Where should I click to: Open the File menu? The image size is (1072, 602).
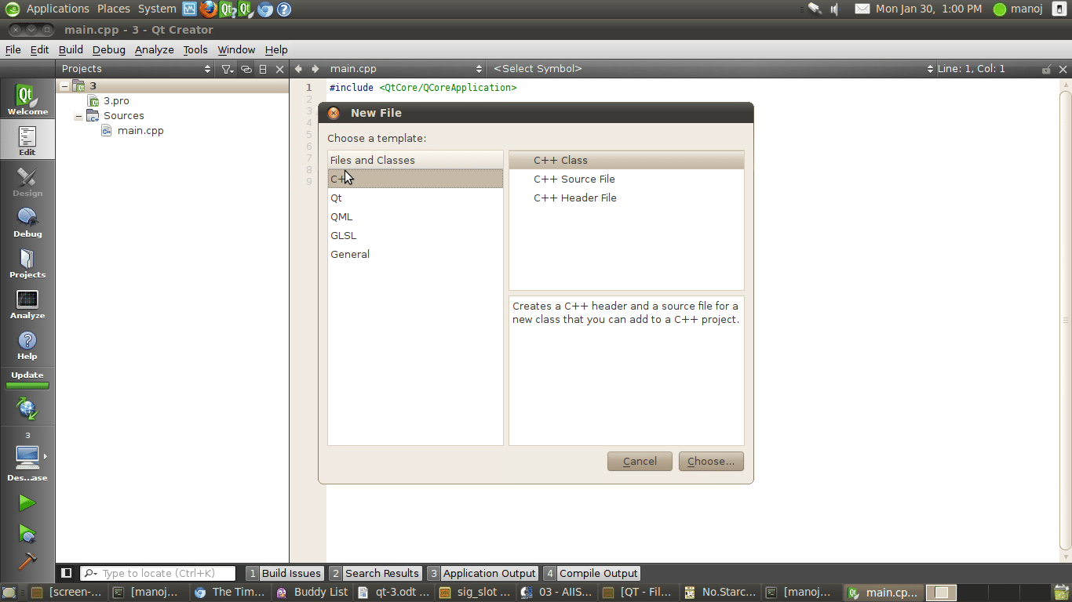point(13,49)
